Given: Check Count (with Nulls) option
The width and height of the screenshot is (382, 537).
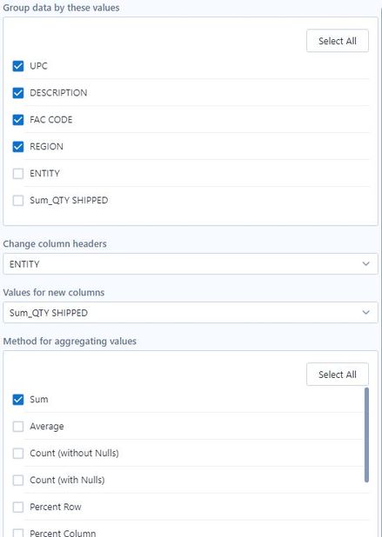Looking at the screenshot, I should click(x=18, y=481).
